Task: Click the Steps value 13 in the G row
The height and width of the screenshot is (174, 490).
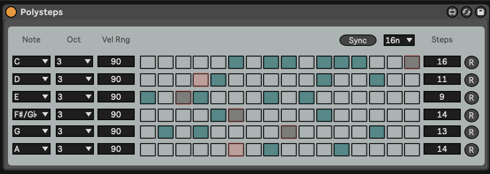Action: click(x=442, y=131)
